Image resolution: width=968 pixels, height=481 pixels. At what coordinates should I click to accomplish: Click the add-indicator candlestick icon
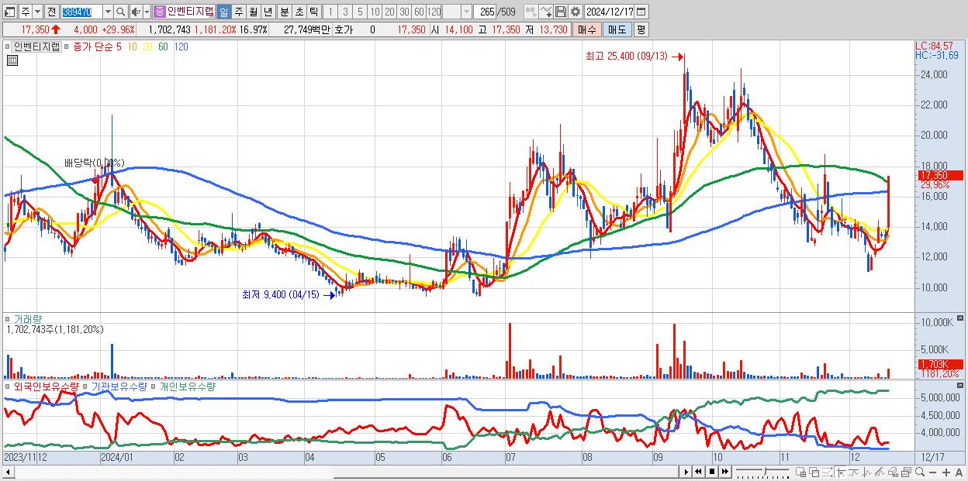pos(531,12)
